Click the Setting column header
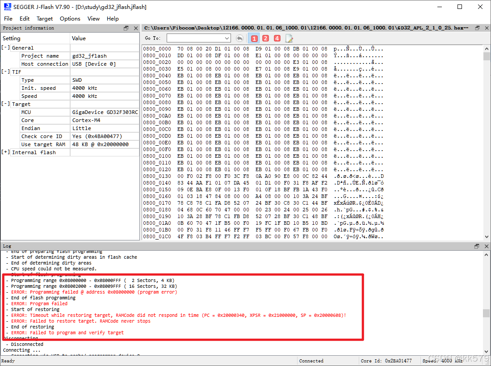Viewport: 491px width, 366px height. [35, 38]
